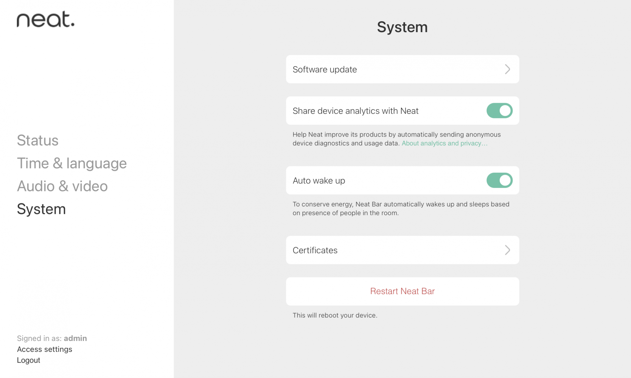The width and height of the screenshot is (631, 378).
Task: Click the Neat logo
Action: click(x=45, y=20)
